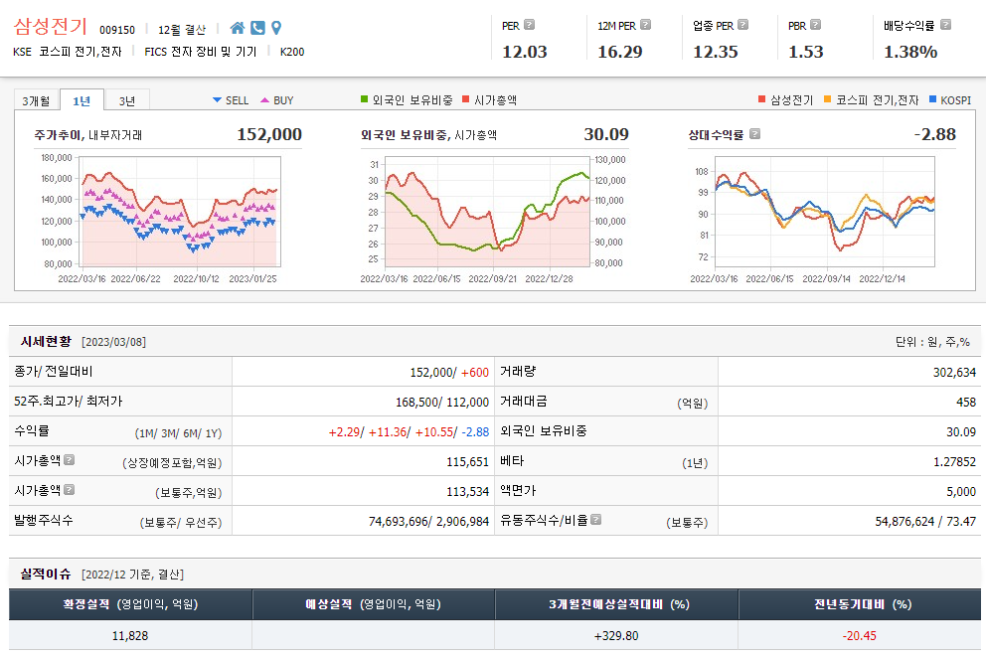Click trading volume value 302,634
Viewport: 986px width, 658px height.
point(954,372)
